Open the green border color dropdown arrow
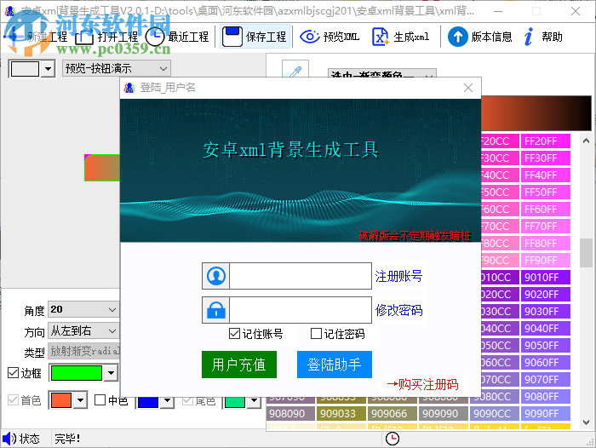This screenshot has width=596, height=448. (x=111, y=373)
